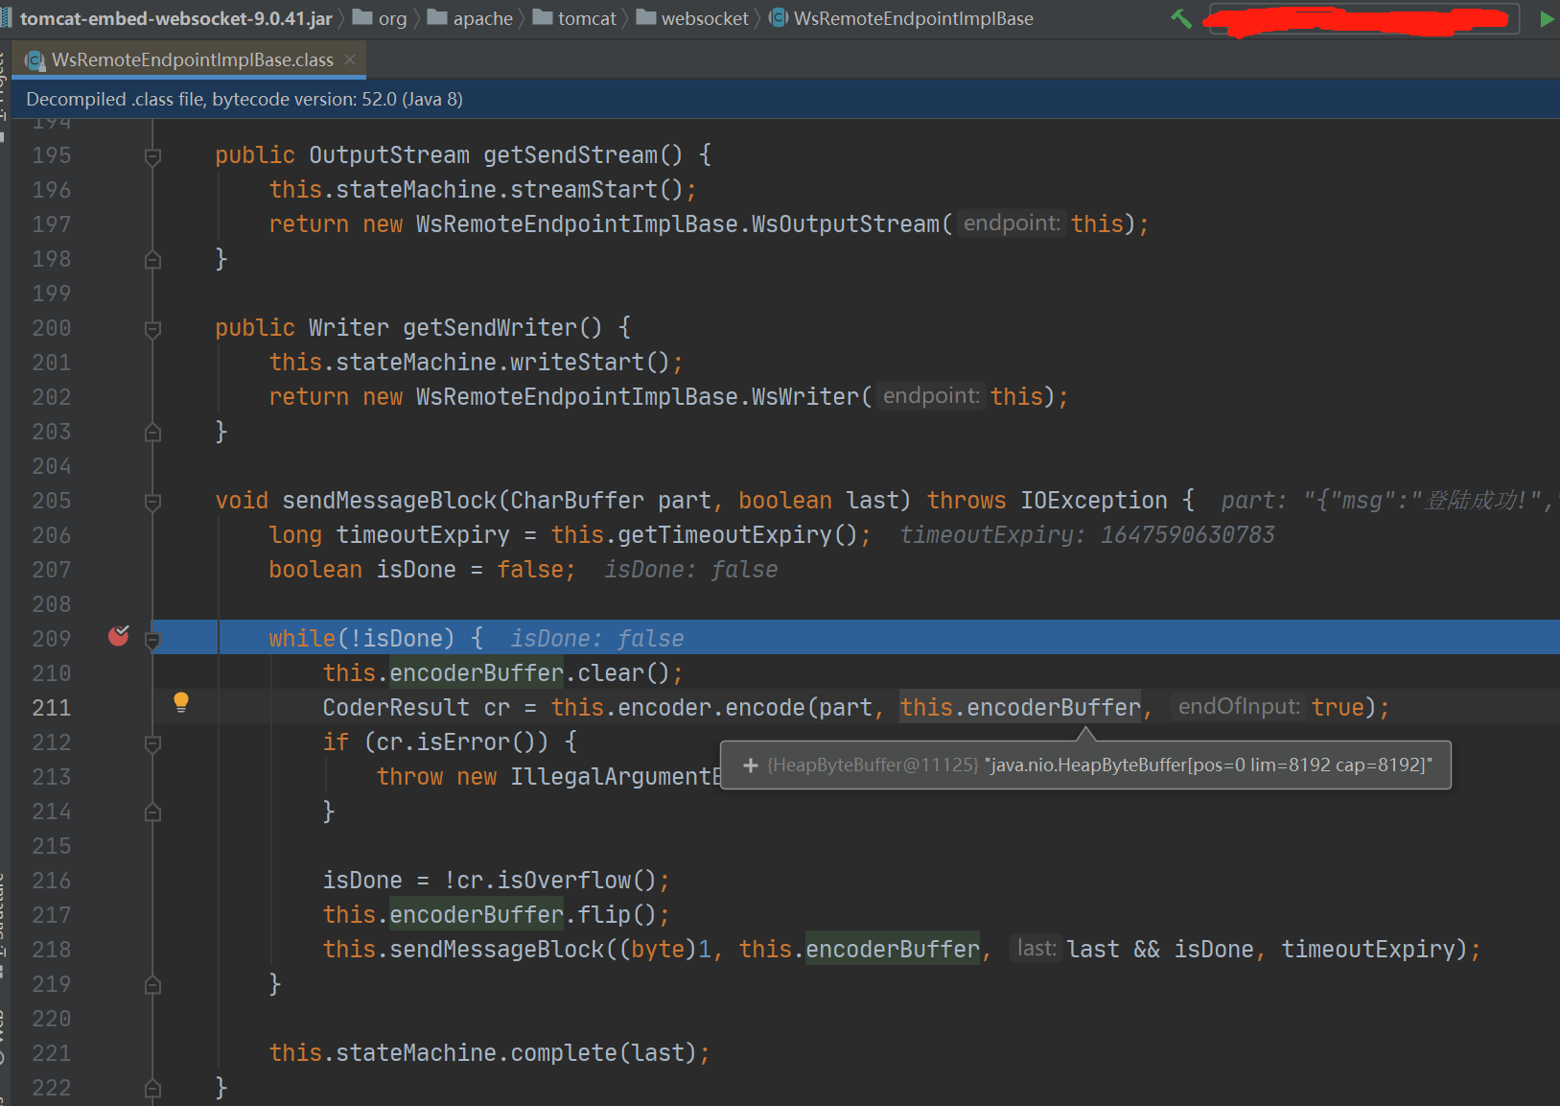Collapse the getSendWriter method fold at line 200
The width and height of the screenshot is (1560, 1106).
tap(152, 328)
